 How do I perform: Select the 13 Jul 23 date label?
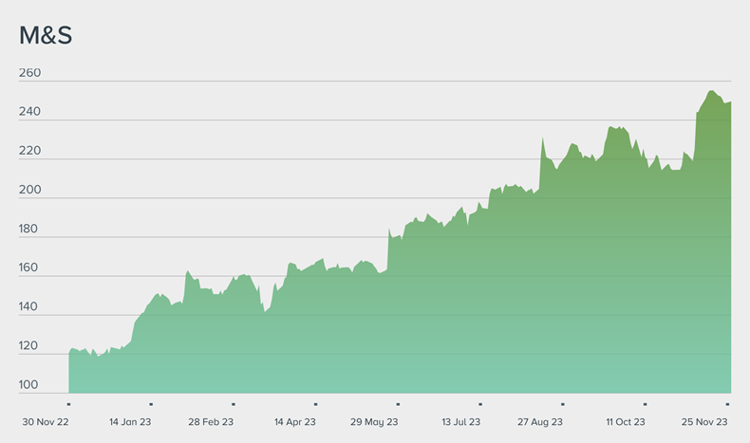(460, 422)
